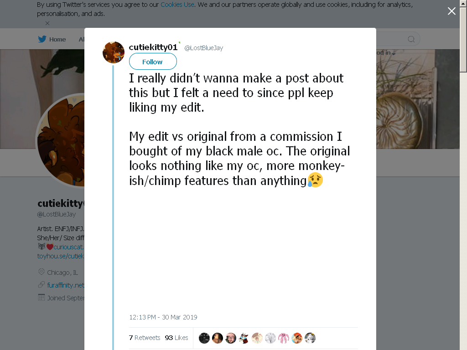Open cutiekitty01's avatar in tweet header
Image resolution: width=467 pixels, height=350 pixels.
coord(114,52)
